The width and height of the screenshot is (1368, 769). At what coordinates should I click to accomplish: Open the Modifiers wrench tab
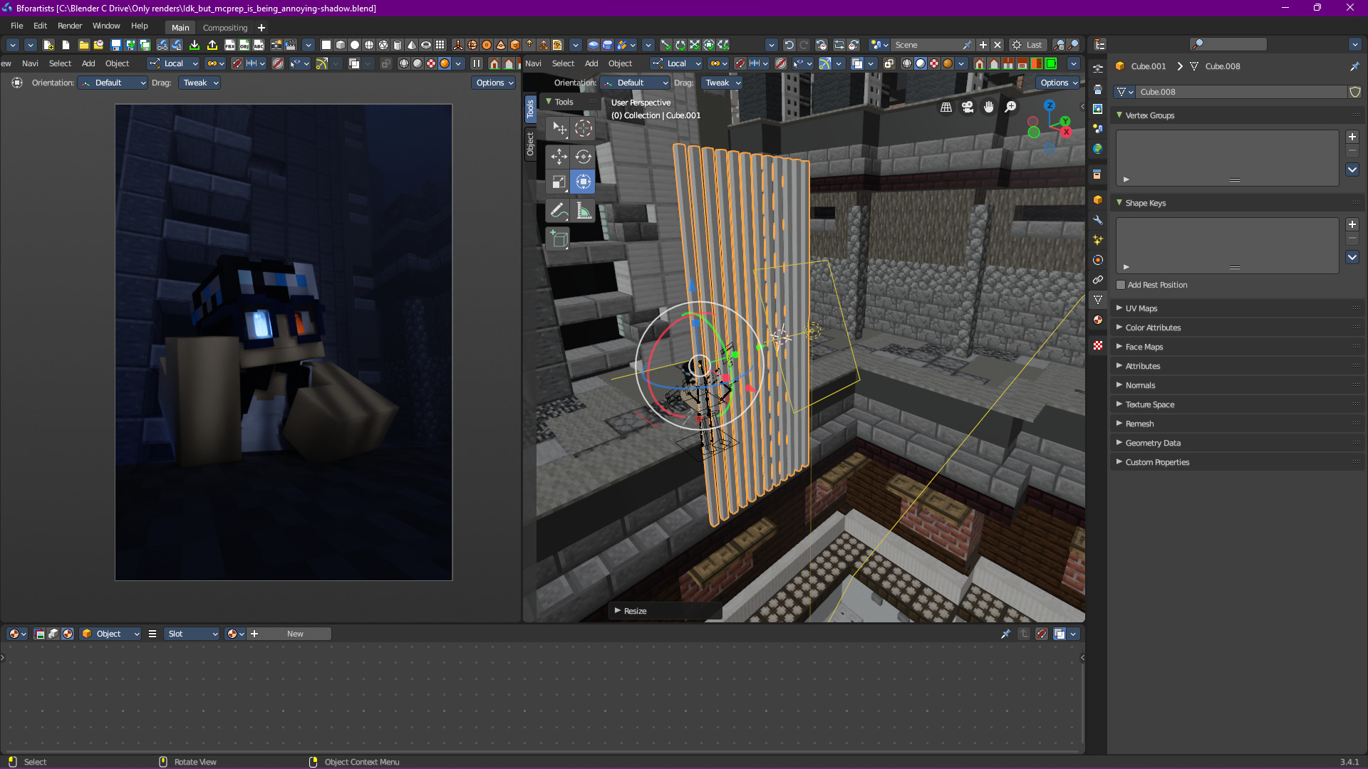[1098, 220]
